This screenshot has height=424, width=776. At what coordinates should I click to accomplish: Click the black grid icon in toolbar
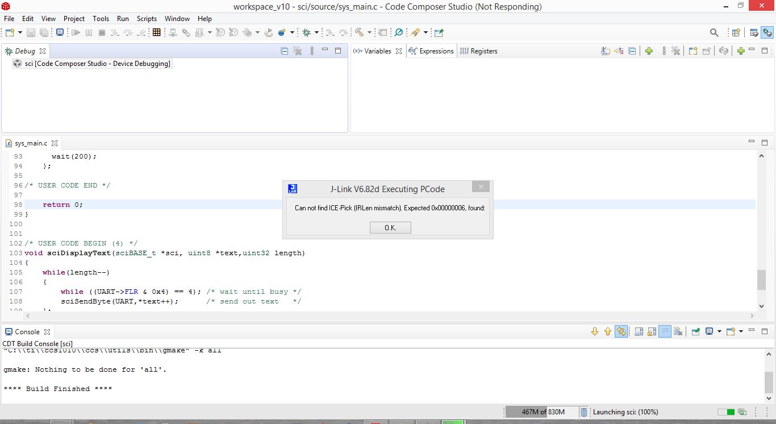157,32
